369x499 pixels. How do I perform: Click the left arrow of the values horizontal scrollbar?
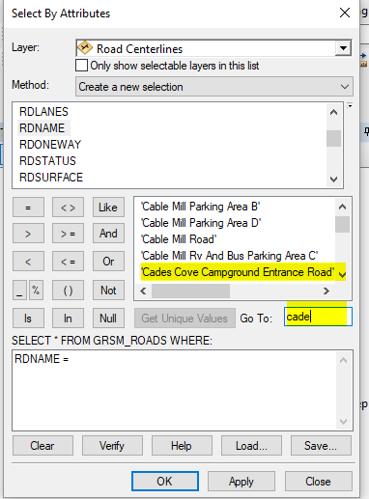[x=144, y=291]
